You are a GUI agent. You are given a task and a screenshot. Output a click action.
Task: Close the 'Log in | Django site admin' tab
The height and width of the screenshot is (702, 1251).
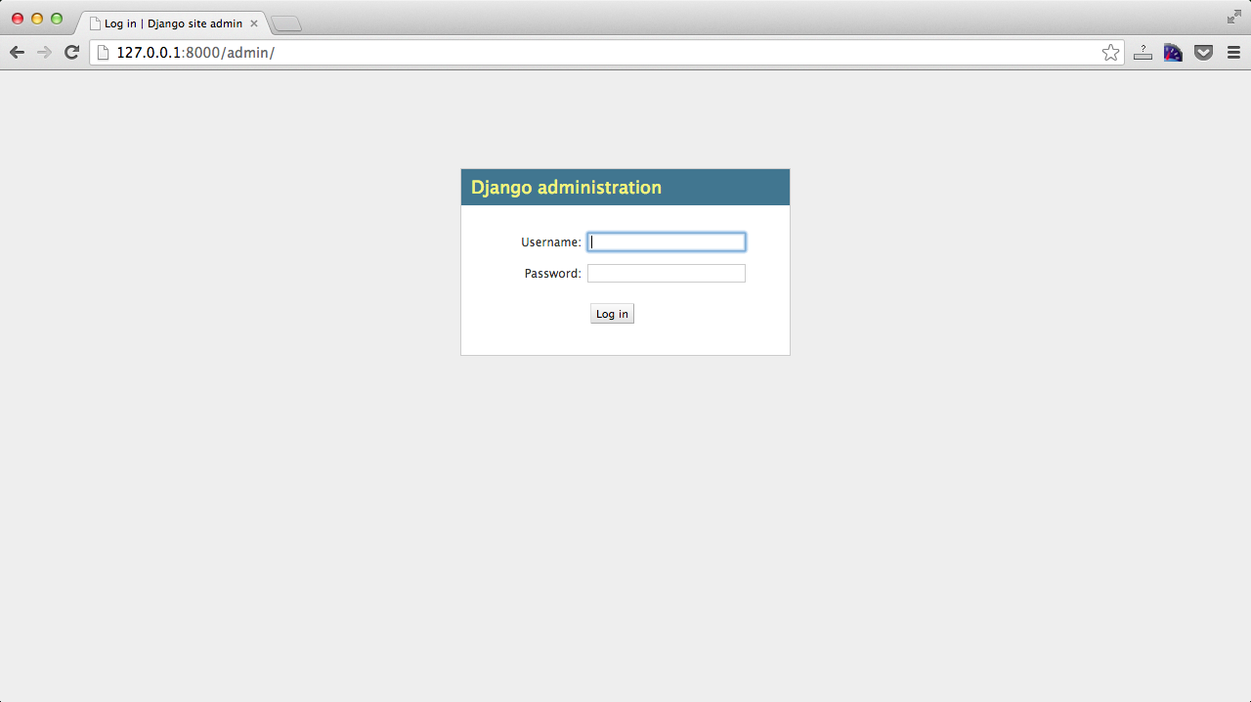pyautogui.click(x=254, y=23)
